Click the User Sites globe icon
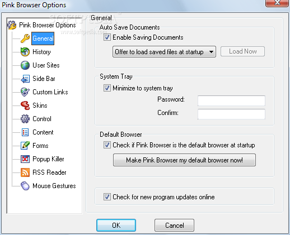The width and height of the screenshot is (290, 235). [x=25, y=65]
